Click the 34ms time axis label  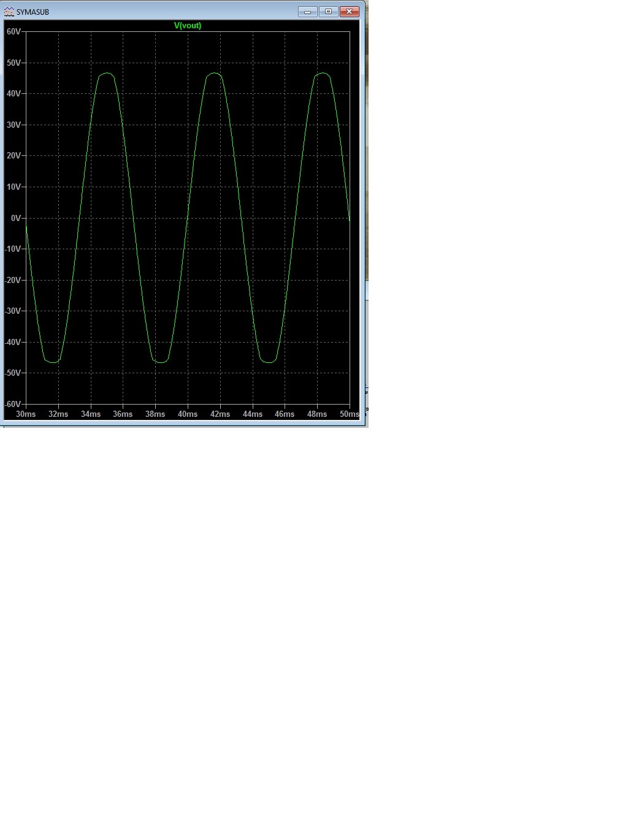pyautogui.click(x=91, y=414)
